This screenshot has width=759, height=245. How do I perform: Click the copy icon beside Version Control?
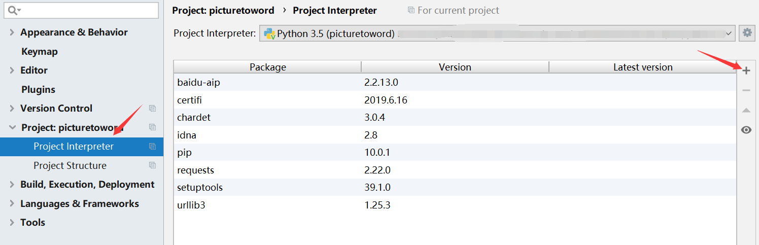[152, 108]
